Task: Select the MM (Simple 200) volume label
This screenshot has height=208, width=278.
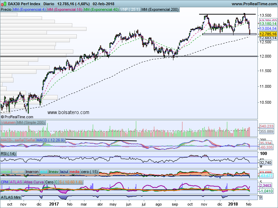Action: pos(31,122)
